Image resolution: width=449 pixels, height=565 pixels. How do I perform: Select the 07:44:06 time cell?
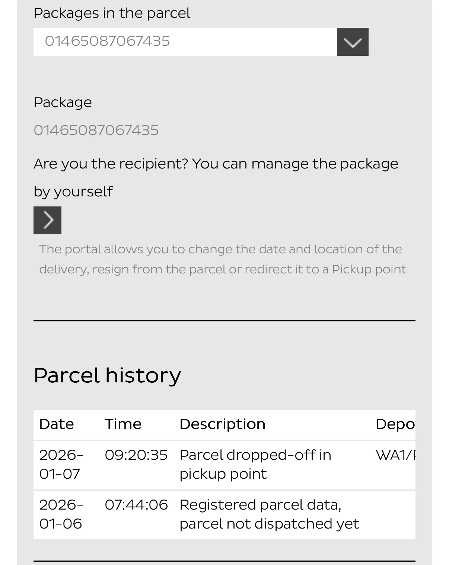coord(136,505)
